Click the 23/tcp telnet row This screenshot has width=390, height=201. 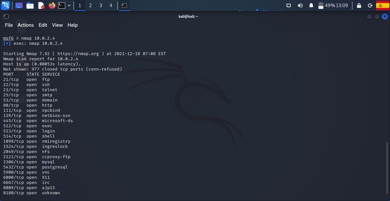[30, 90]
